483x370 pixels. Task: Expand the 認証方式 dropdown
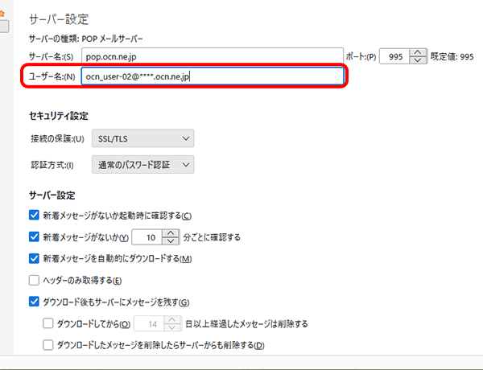pyautogui.click(x=142, y=165)
